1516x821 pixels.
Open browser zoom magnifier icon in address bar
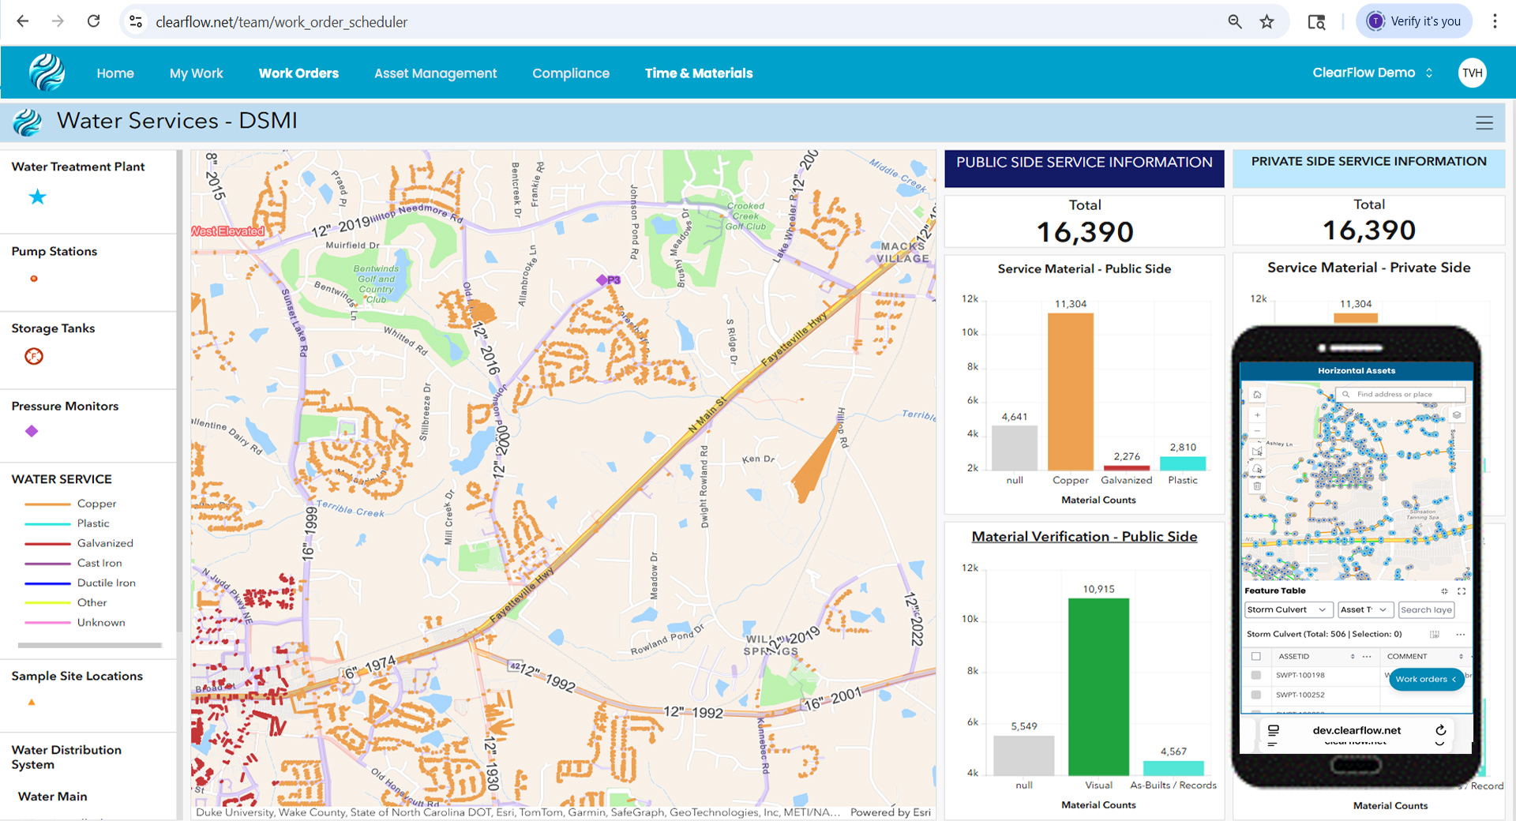pos(1235,22)
